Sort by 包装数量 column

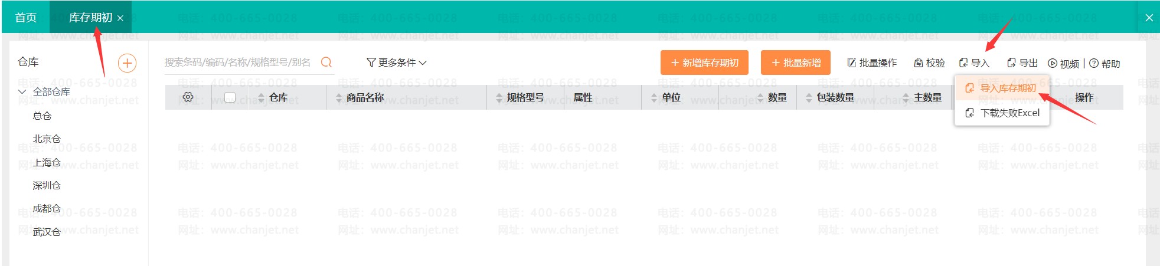tap(809, 98)
